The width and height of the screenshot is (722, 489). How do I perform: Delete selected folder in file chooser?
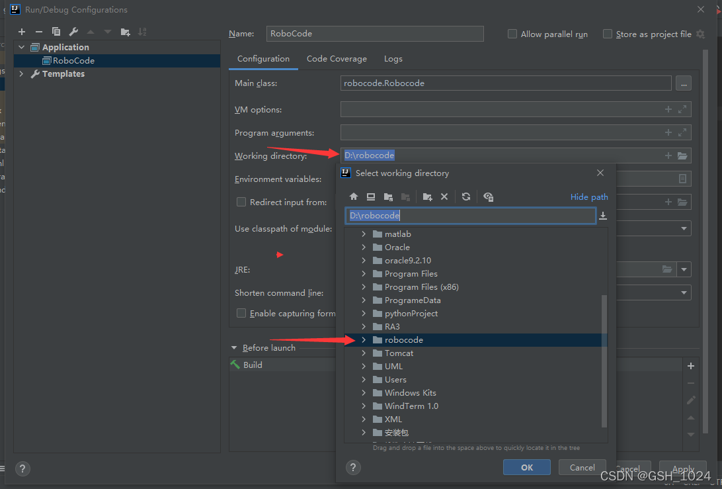(444, 197)
